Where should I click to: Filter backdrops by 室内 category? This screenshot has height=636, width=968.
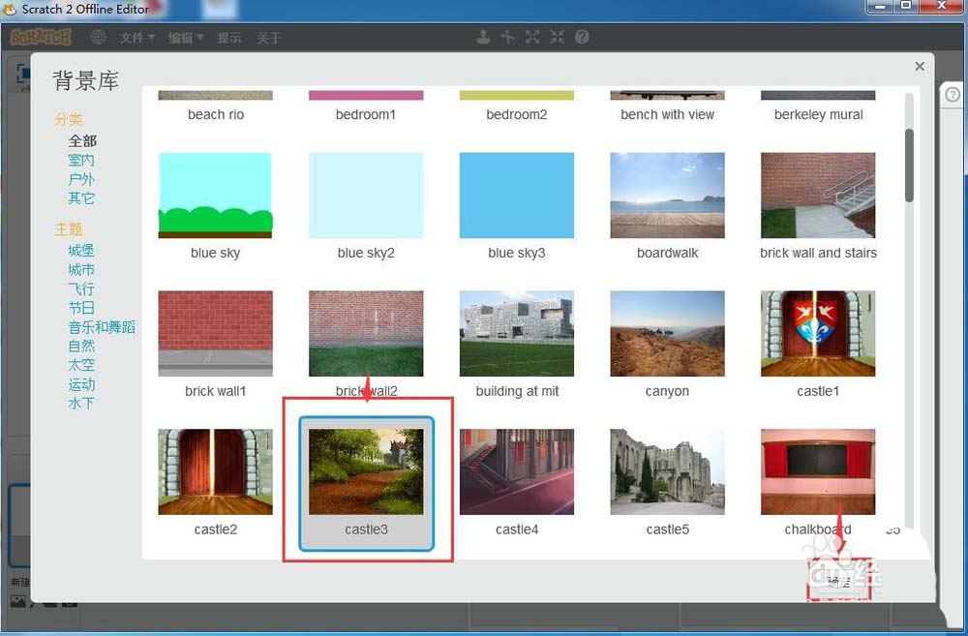[x=81, y=160]
